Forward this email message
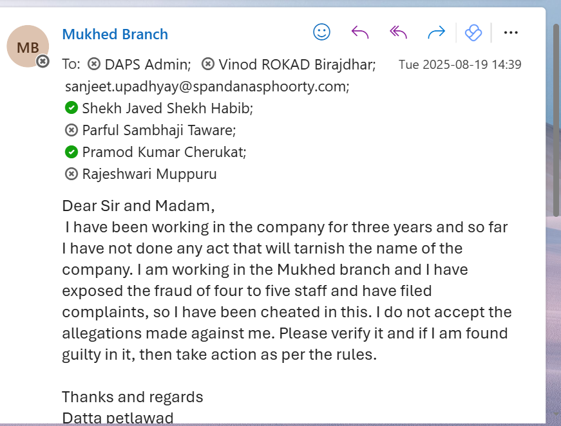 (437, 32)
